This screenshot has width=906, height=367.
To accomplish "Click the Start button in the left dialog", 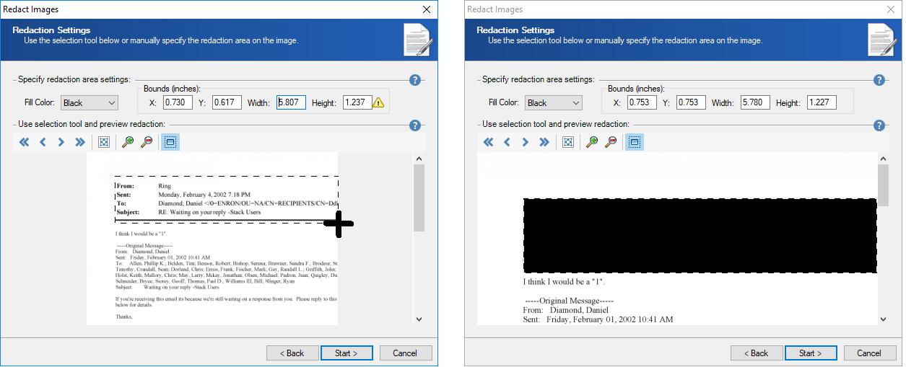I will coord(347,353).
